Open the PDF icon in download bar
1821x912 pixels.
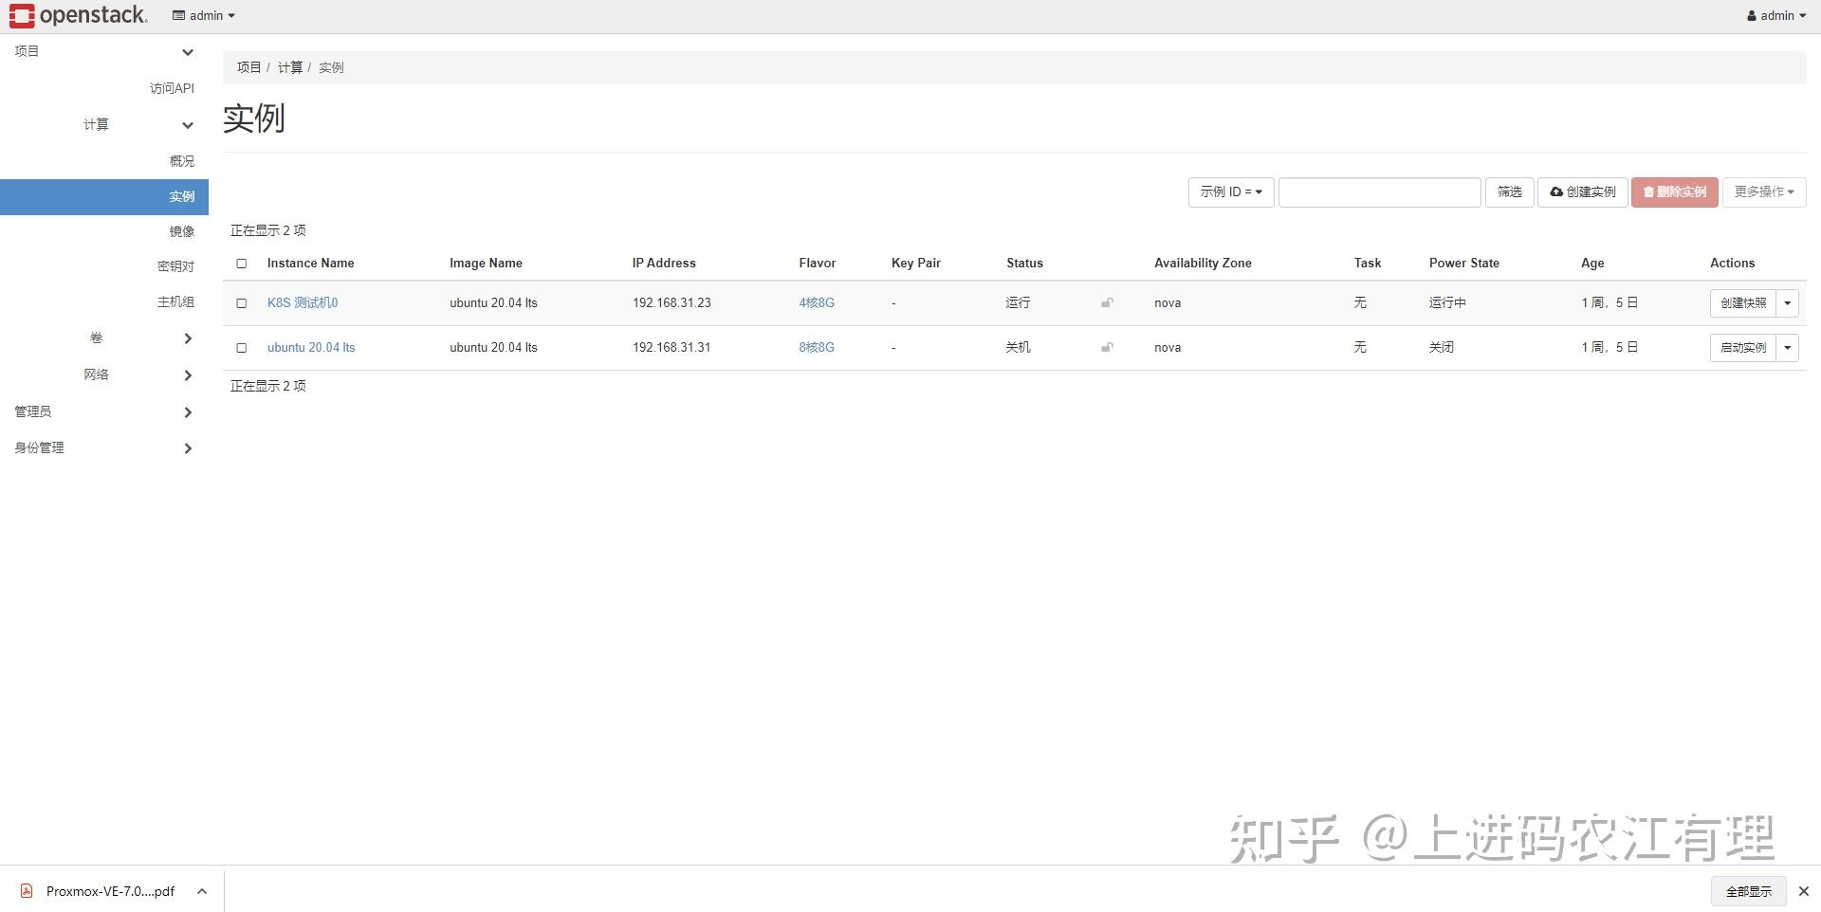tap(26, 890)
